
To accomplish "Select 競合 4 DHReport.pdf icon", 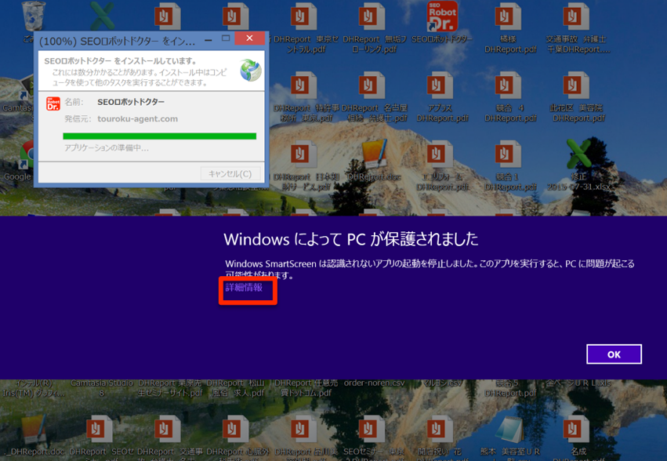I will 507,86.
